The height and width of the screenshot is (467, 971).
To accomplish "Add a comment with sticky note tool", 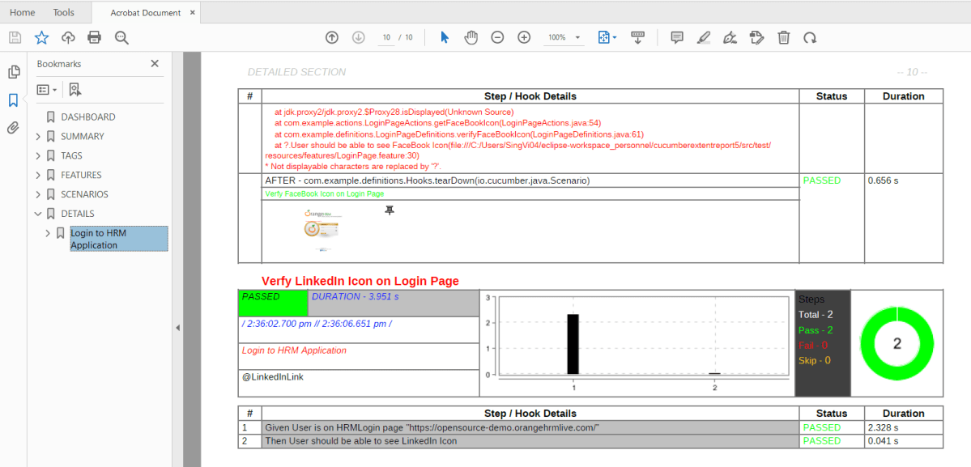I will point(677,37).
